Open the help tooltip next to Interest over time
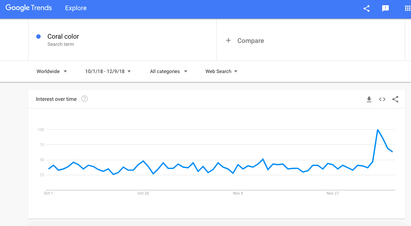The image size is (411, 226). [x=84, y=99]
